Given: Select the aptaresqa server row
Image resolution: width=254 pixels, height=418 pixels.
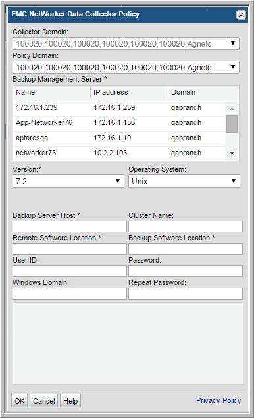Looking at the screenshot, I should pyautogui.click(x=119, y=138).
